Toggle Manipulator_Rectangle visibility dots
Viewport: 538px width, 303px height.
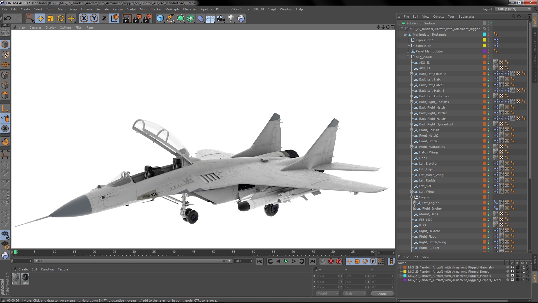[x=488, y=35]
